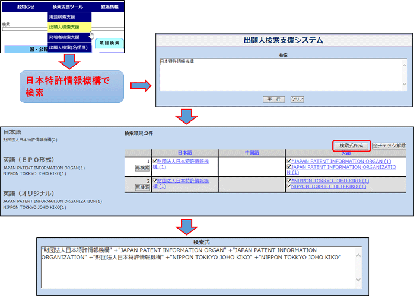Sort by the 日本語 column header link
This screenshot has height=296, width=414.
(x=184, y=153)
